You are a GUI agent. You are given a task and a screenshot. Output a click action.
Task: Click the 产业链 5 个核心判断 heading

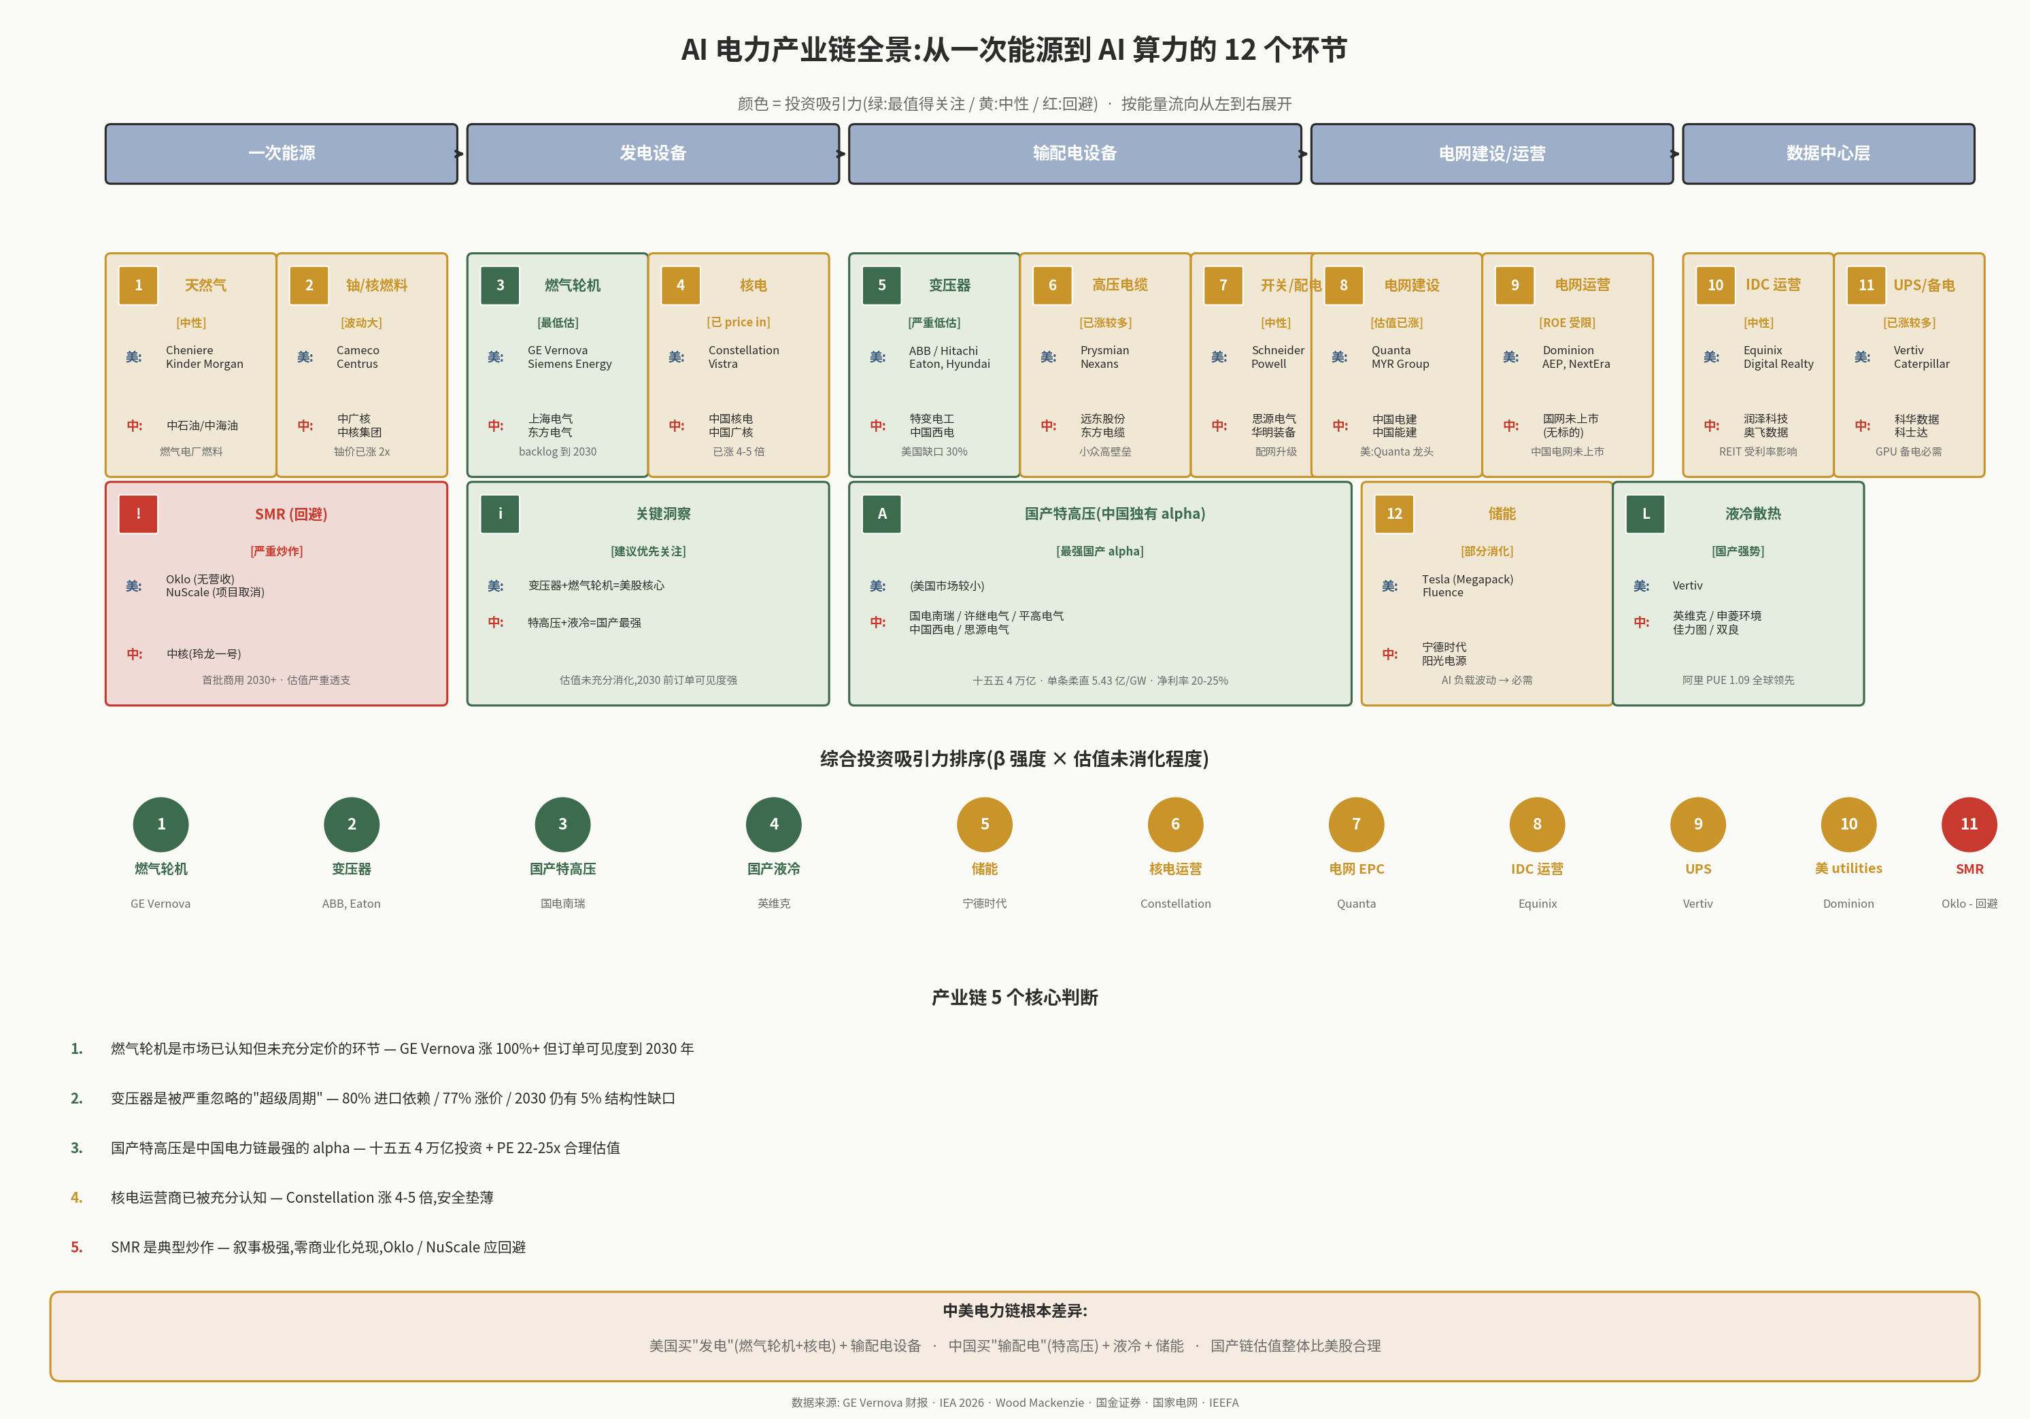click(x=1014, y=997)
